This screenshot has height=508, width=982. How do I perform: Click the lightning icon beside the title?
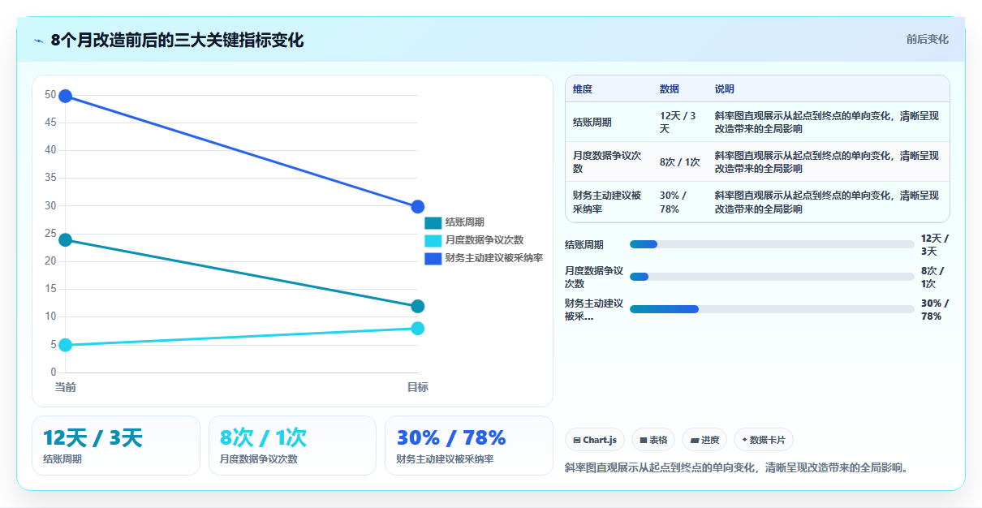pos(39,41)
